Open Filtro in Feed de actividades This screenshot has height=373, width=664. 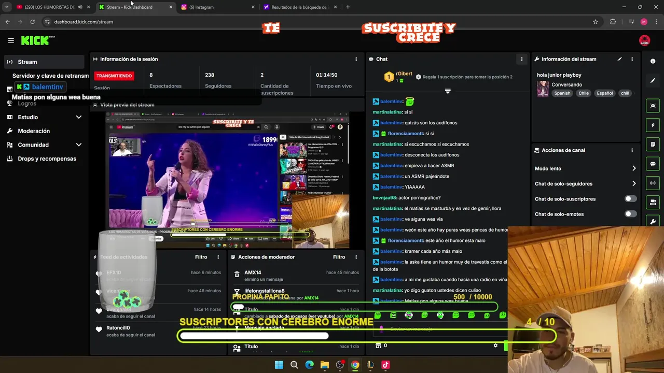click(x=201, y=257)
